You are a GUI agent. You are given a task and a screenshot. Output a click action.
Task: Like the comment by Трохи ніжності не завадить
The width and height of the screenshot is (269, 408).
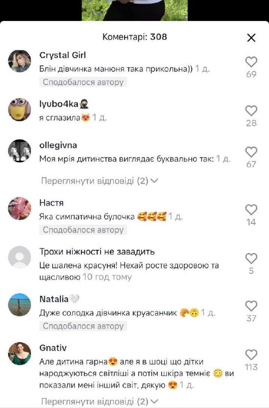pyautogui.click(x=251, y=259)
